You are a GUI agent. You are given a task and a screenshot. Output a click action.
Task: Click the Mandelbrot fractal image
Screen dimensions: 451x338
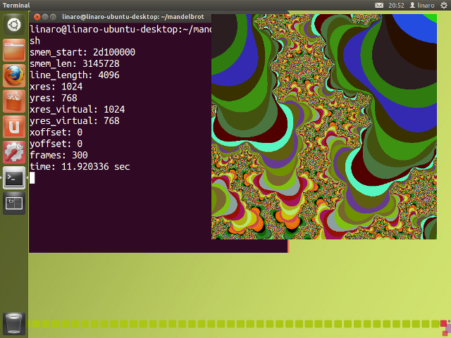(x=324, y=127)
